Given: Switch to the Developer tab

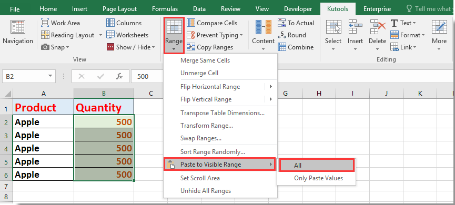Looking at the screenshot, I should tap(298, 9).
